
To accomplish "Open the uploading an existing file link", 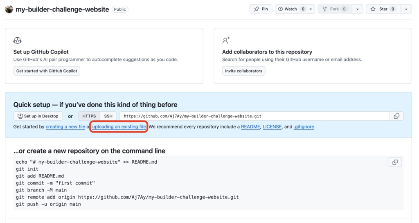I will click(x=119, y=127).
